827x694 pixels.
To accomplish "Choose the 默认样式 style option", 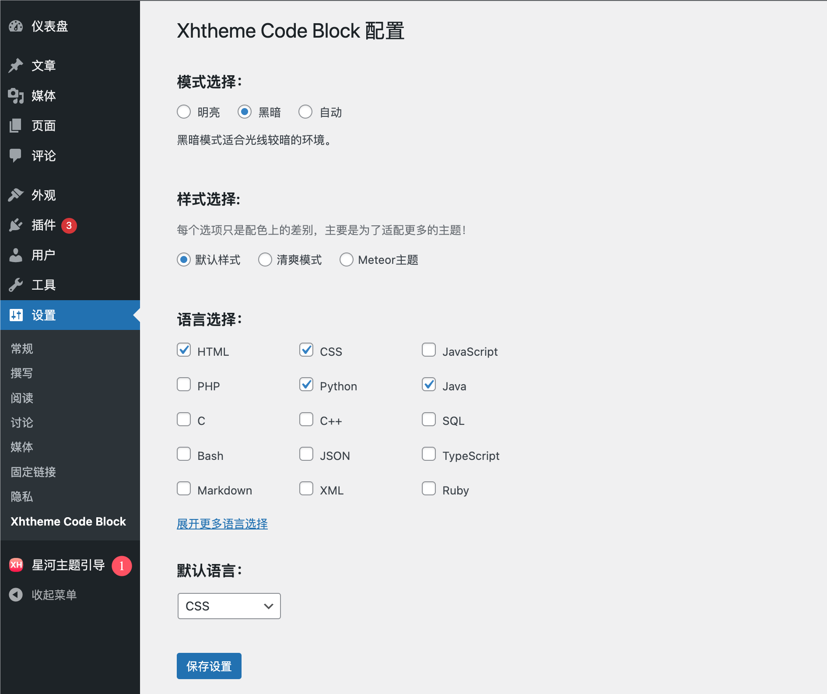I will pos(184,259).
